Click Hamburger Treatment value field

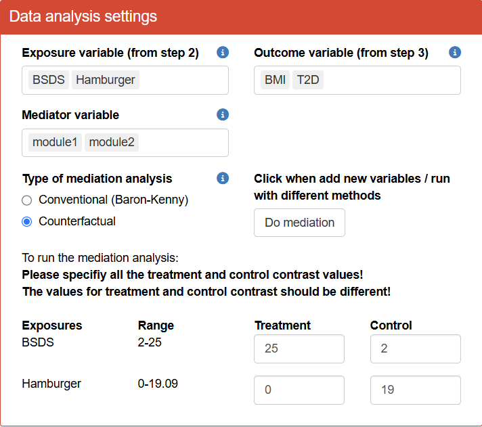click(x=299, y=390)
